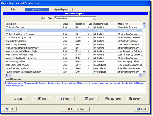The width and height of the screenshot is (153, 116).
Task: Select the CD Activity Summary Br 1 row
Action: point(74,31)
